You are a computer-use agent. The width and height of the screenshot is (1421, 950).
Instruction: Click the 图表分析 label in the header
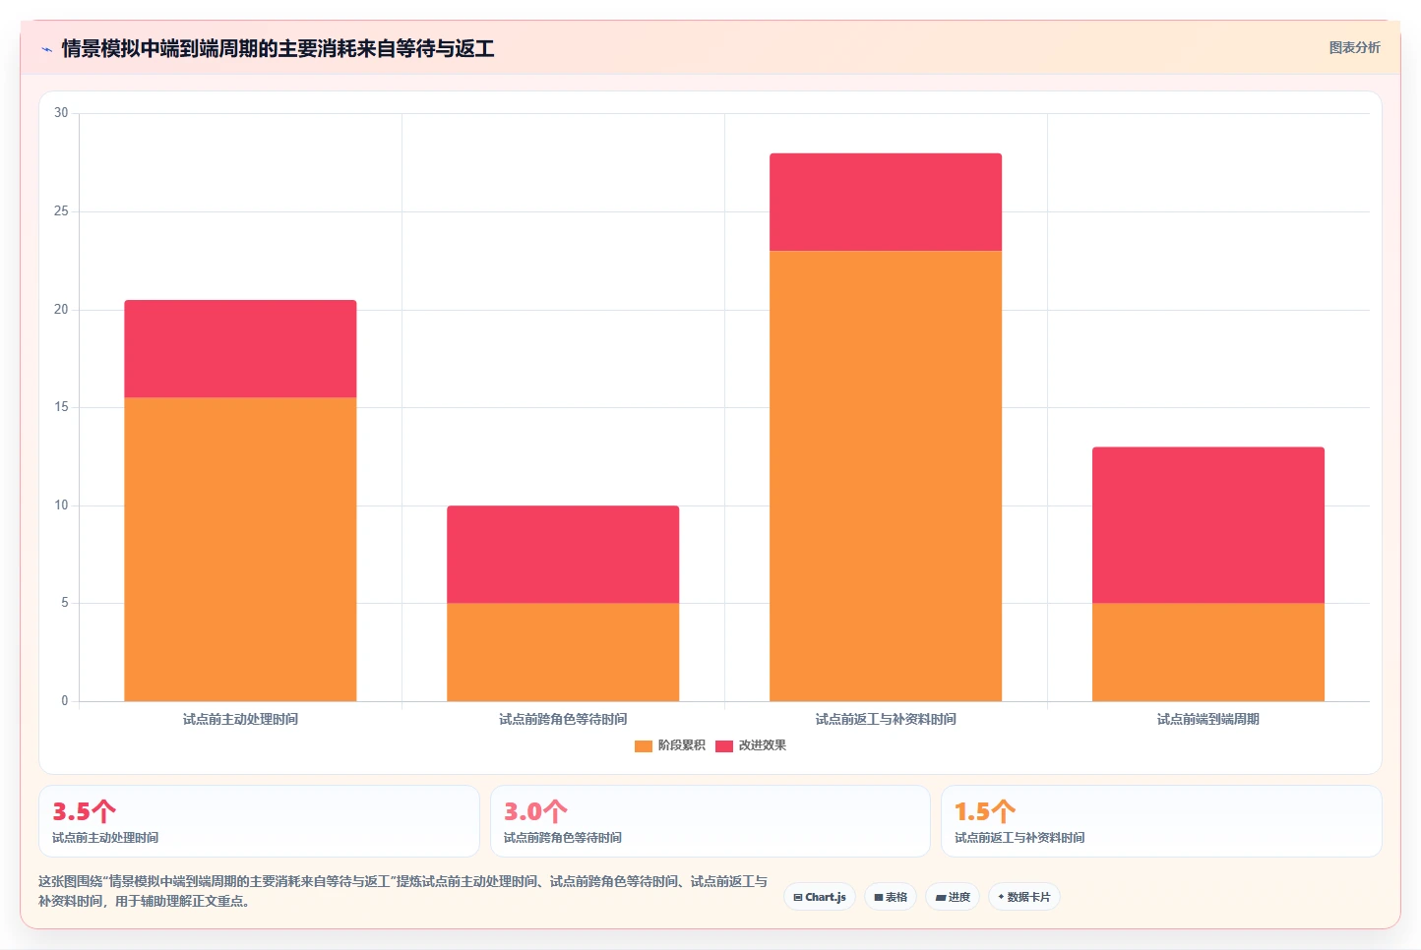coord(1354,47)
